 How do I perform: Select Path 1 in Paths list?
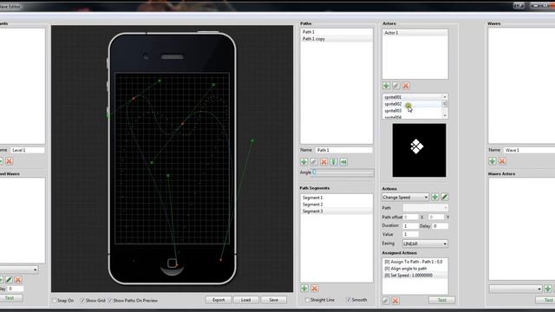click(x=336, y=32)
